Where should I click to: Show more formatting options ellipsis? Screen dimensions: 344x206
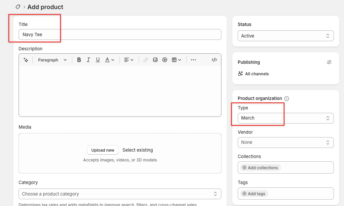pyautogui.click(x=193, y=60)
